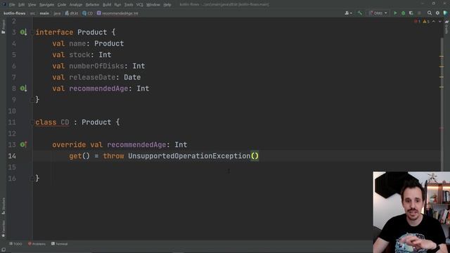Screen dimensions: 450x253
Task: Click the Kotlin file breadcrumb before CD
Action: coord(72,13)
